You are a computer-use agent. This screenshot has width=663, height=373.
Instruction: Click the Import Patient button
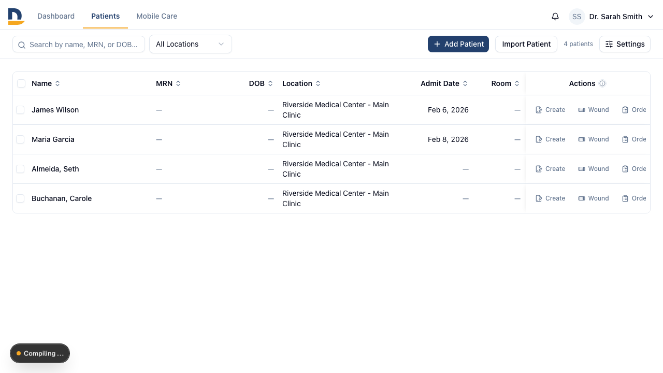click(526, 44)
